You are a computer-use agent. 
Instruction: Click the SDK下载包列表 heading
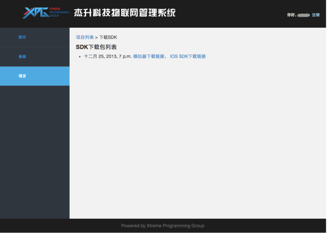coord(96,47)
